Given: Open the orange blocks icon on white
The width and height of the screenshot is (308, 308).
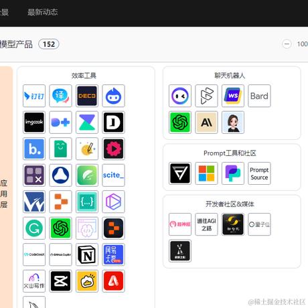Looking at the screenshot, I should coord(60,202).
